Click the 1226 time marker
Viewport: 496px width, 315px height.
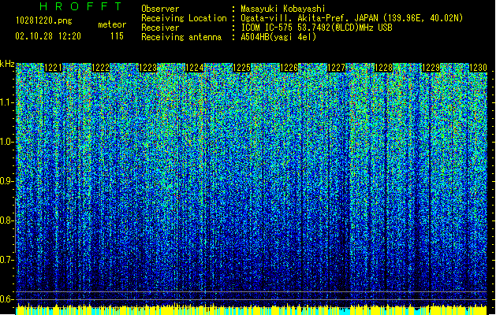point(289,68)
